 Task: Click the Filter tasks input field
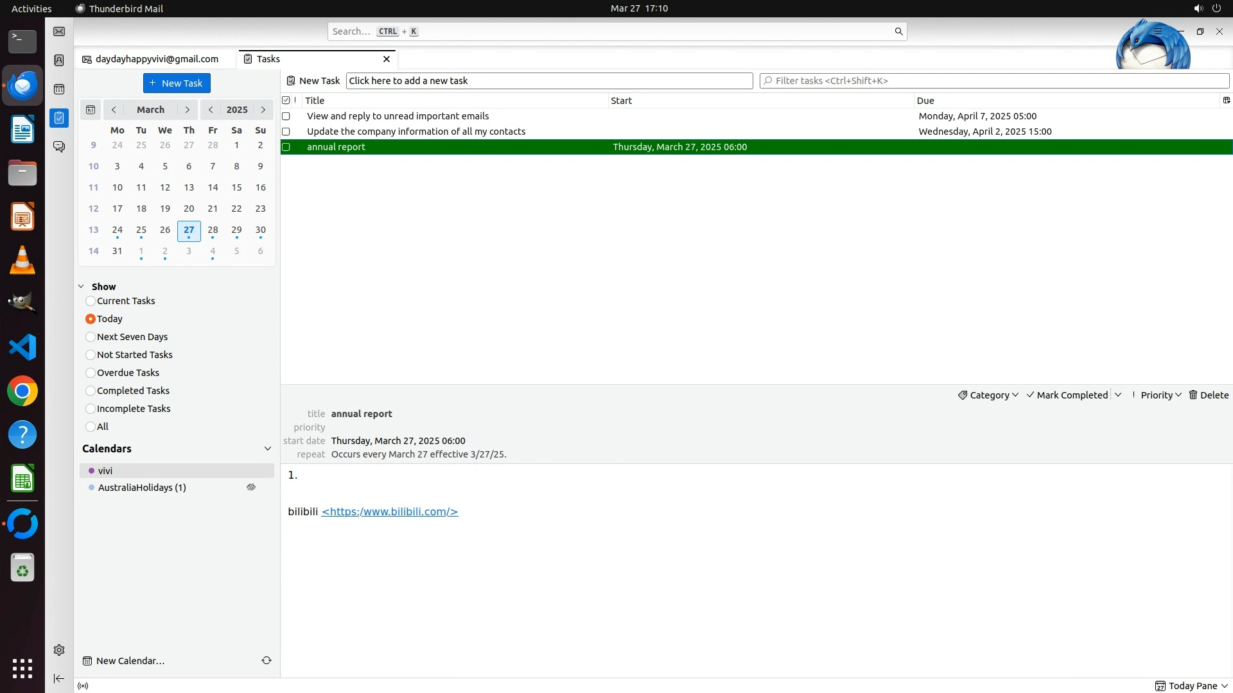pyautogui.click(x=994, y=81)
